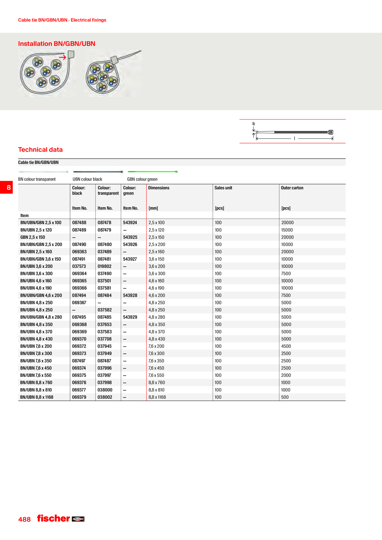Click dimension '4,8 x 430'
The image size is (382, 540).
point(157,339)
